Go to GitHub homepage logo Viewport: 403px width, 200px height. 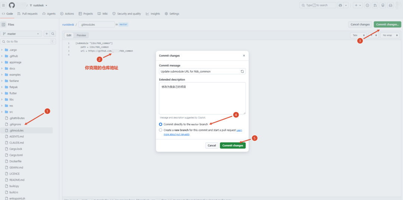12,5
